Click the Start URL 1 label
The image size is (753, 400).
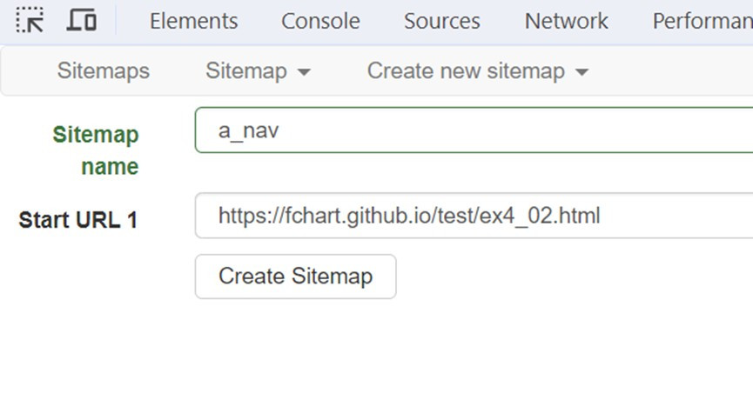[x=77, y=220]
